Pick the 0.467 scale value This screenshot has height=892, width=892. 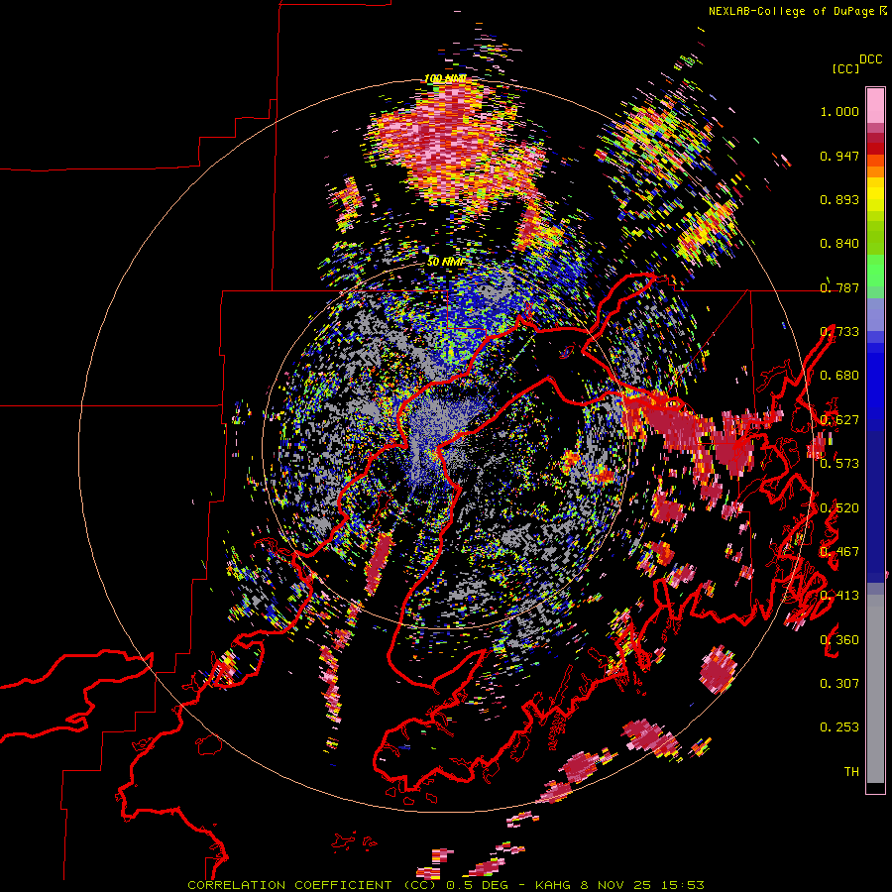tap(839, 552)
